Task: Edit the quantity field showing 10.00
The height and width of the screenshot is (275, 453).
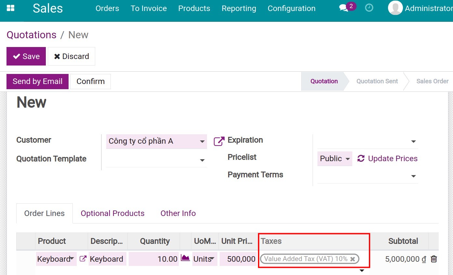Action: point(154,259)
